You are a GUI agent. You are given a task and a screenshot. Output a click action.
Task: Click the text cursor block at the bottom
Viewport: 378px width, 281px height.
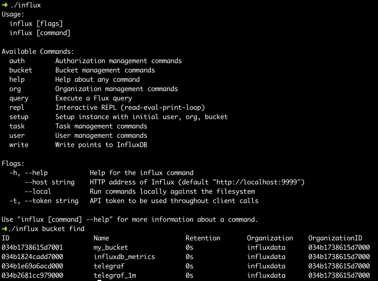click(x=99, y=280)
